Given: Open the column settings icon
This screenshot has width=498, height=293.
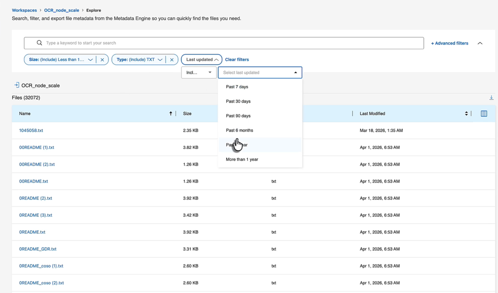Looking at the screenshot, I should [484, 114].
